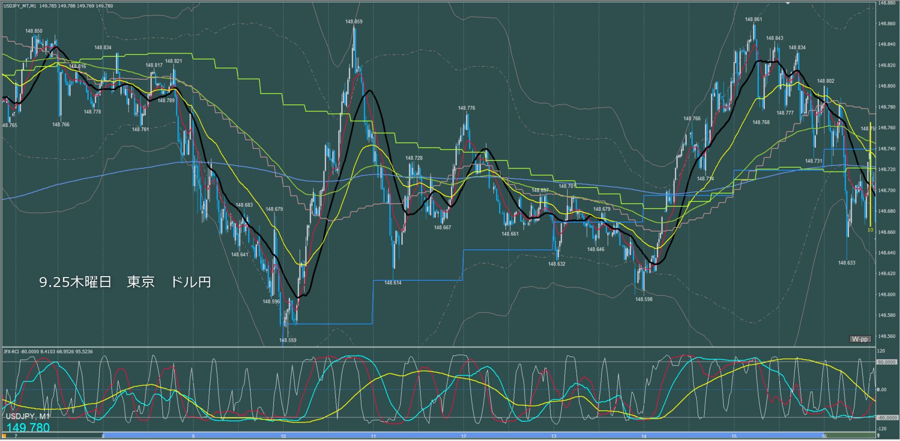The image size is (900, 441).
Task: Select the 80.0000 RCI level label
Action: (887, 362)
